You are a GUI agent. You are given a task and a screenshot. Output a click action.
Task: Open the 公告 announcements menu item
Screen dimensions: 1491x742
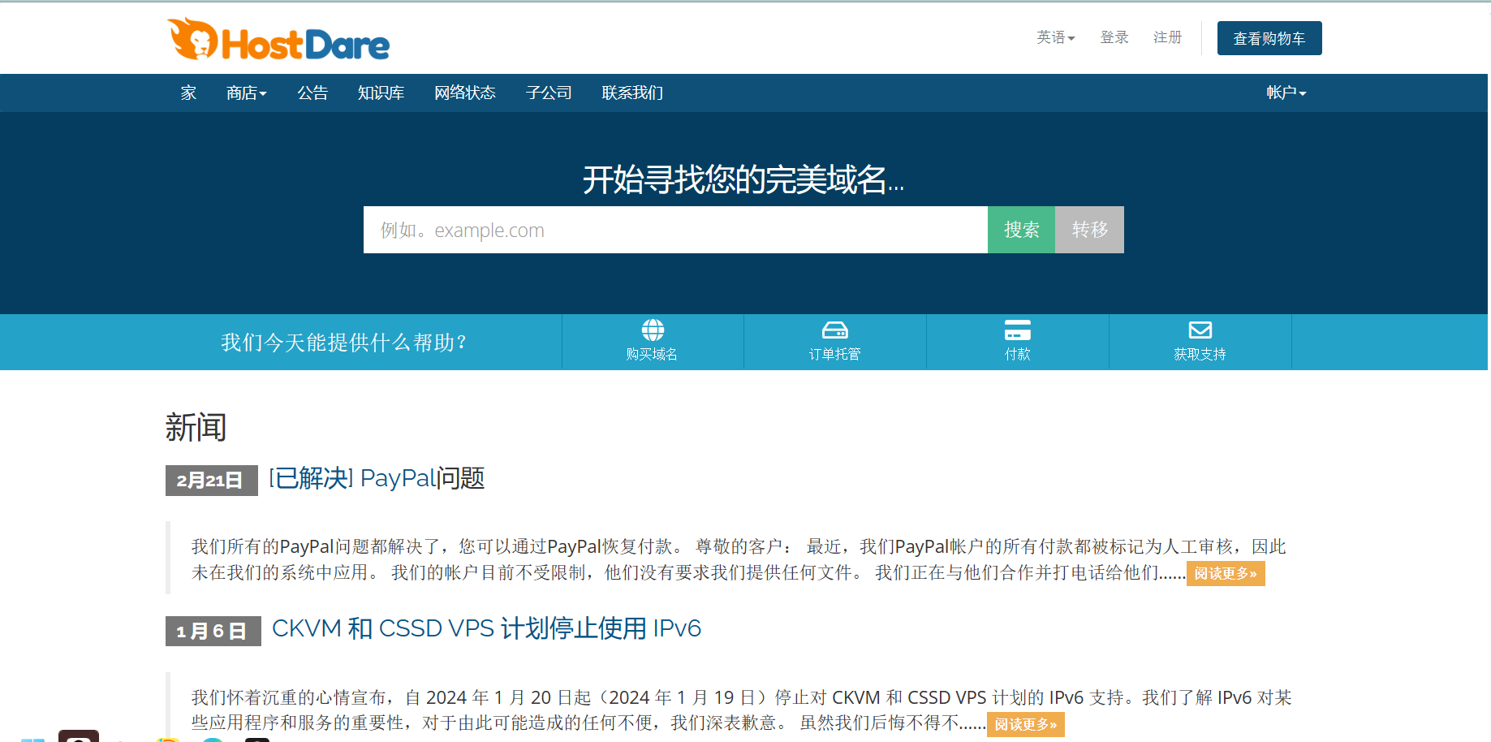(x=312, y=93)
